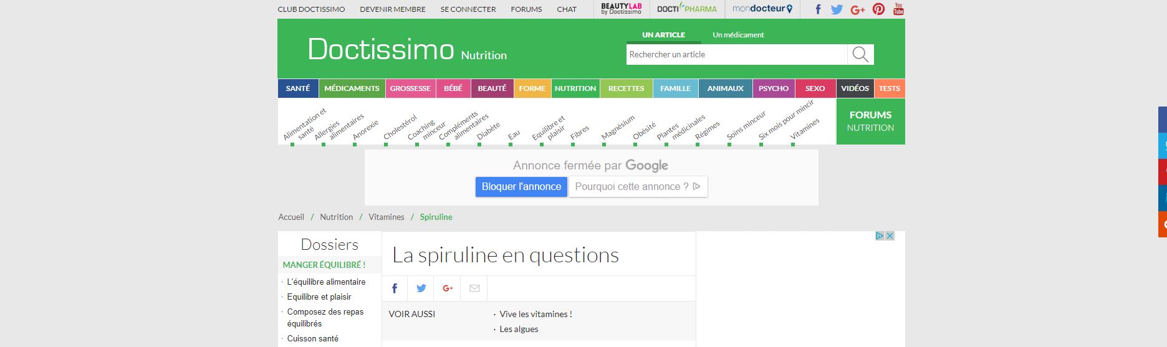The image size is (1167, 347).
Task: Open the Vidéos section
Action: [855, 88]
